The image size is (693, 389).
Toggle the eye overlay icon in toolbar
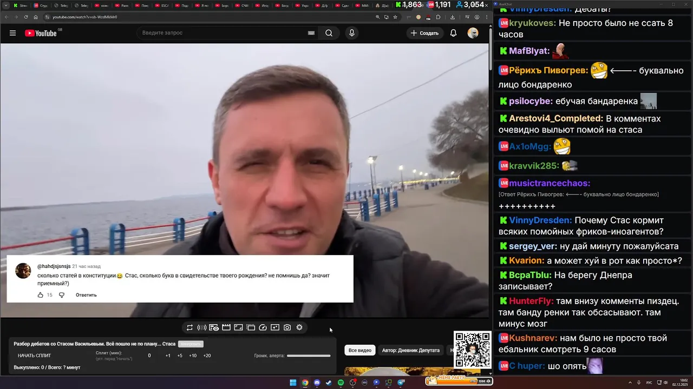214,327
